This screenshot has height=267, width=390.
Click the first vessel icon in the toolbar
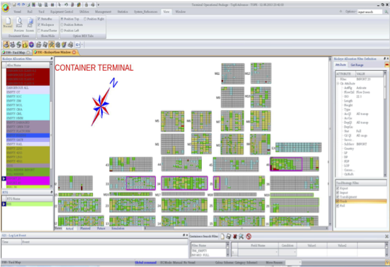tap(6, 44)
